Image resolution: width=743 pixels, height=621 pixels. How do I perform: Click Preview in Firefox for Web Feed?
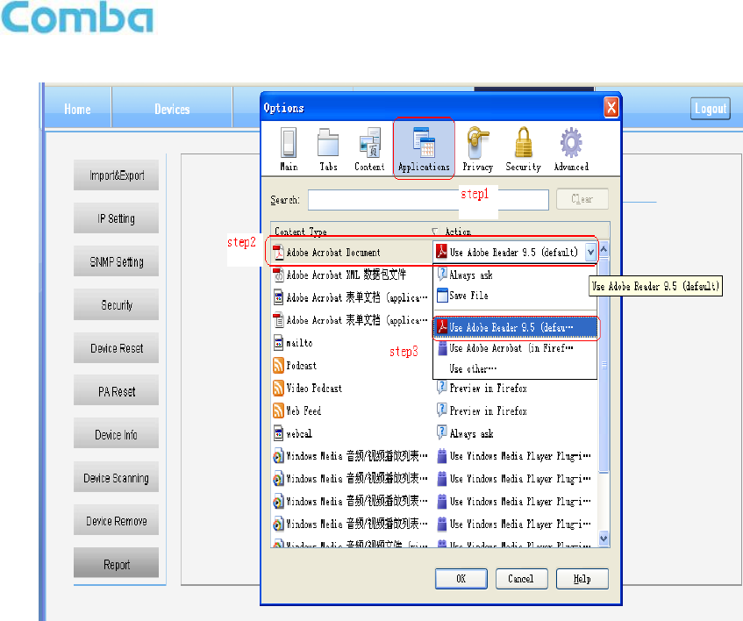point(488,411)
